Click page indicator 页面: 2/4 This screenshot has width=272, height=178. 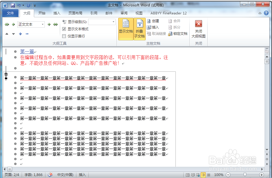pyautogui.click(x=12, y=175)
